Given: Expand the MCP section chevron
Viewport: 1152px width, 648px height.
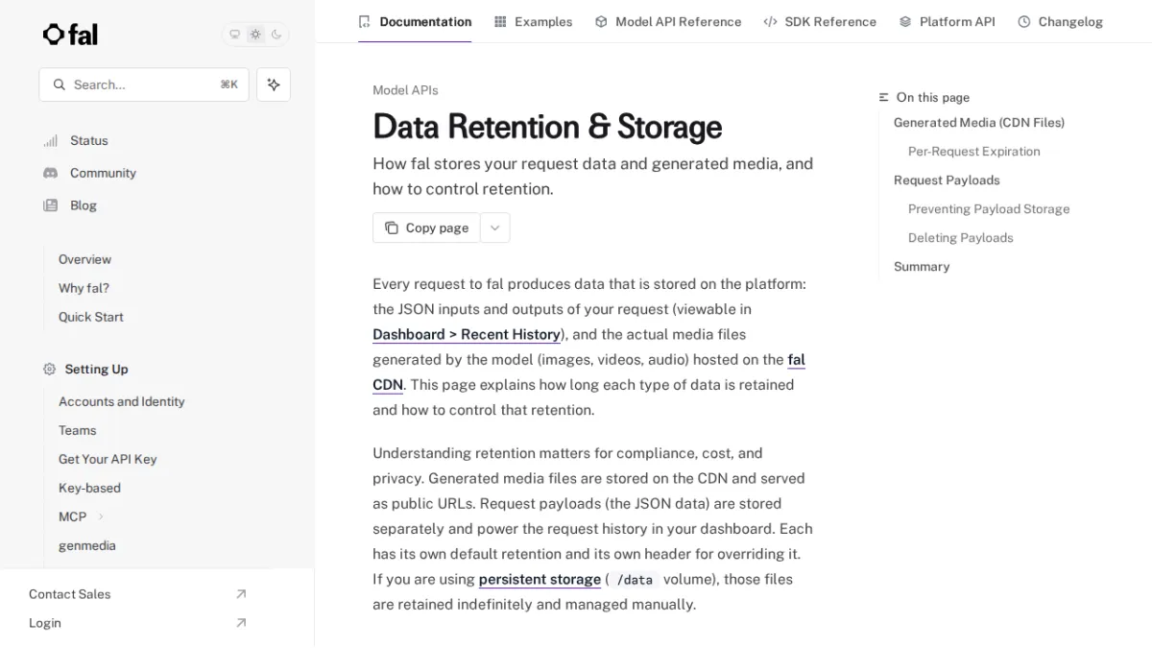Looking at the screenshot, I should click(101, 516).
